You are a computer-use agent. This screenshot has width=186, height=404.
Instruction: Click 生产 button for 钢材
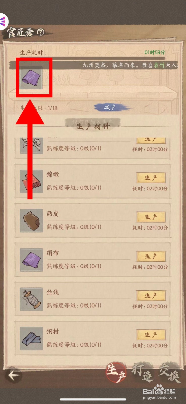[151, 335]
